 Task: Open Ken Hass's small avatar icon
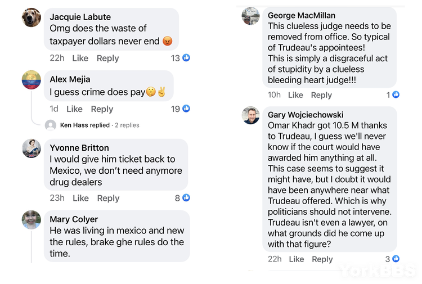[51, 125]
